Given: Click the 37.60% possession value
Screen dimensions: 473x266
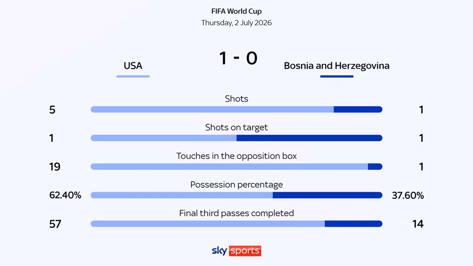Looking at the screenshot, I should [x=408, y=195].
